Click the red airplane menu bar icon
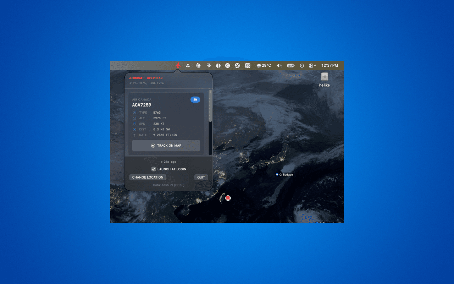The image size is (454, 284). (x=178, y=65)
